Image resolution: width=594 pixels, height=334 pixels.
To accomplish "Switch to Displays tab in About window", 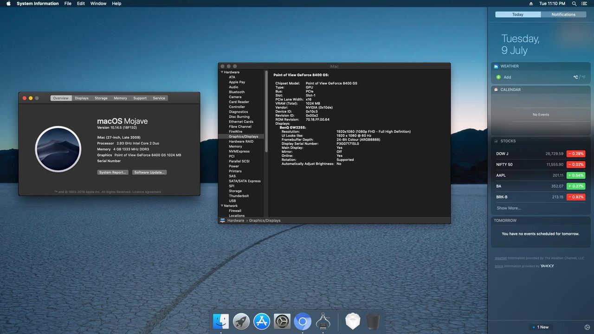I will 82,98.
